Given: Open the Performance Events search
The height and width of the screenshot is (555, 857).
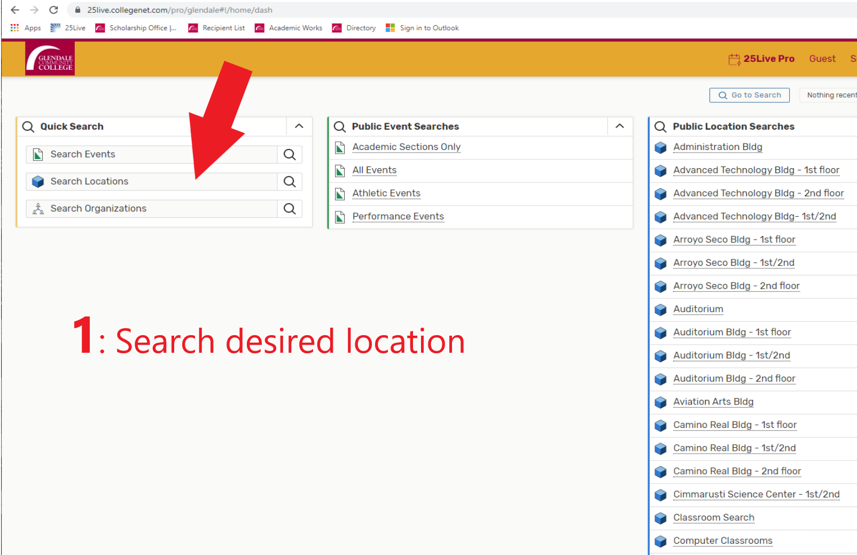Looking at the screenshot, I should click(x=398, y=216).
